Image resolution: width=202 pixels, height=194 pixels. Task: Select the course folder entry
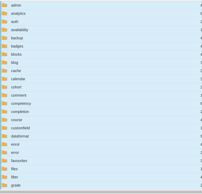click(x=17, y=120)
